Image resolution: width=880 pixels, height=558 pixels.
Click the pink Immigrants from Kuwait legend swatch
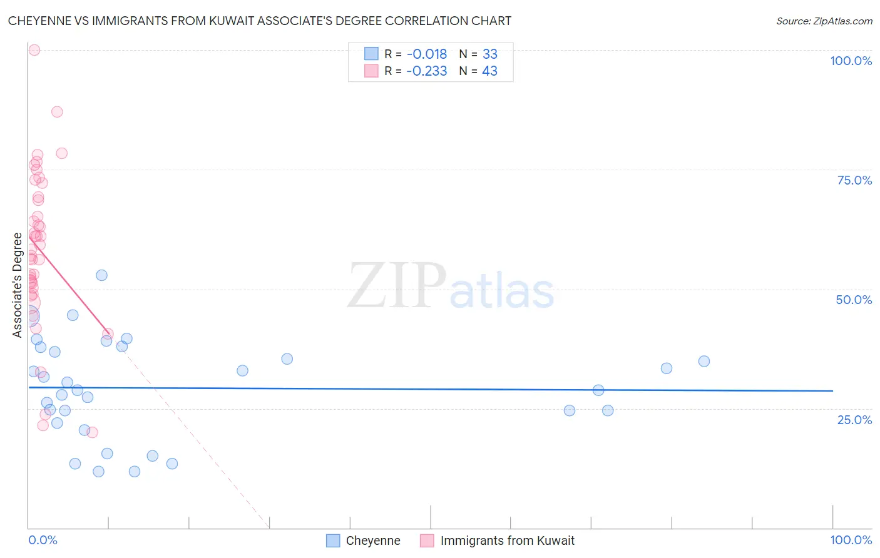tap(427, 540)
